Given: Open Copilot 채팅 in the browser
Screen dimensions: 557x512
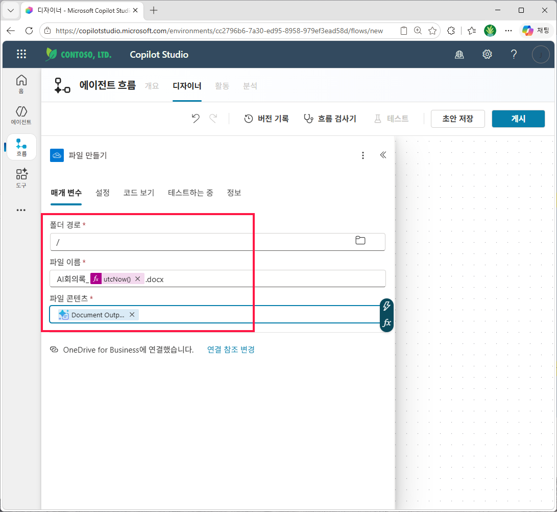Looking at the screenshot, I should [x=536, y=31].
